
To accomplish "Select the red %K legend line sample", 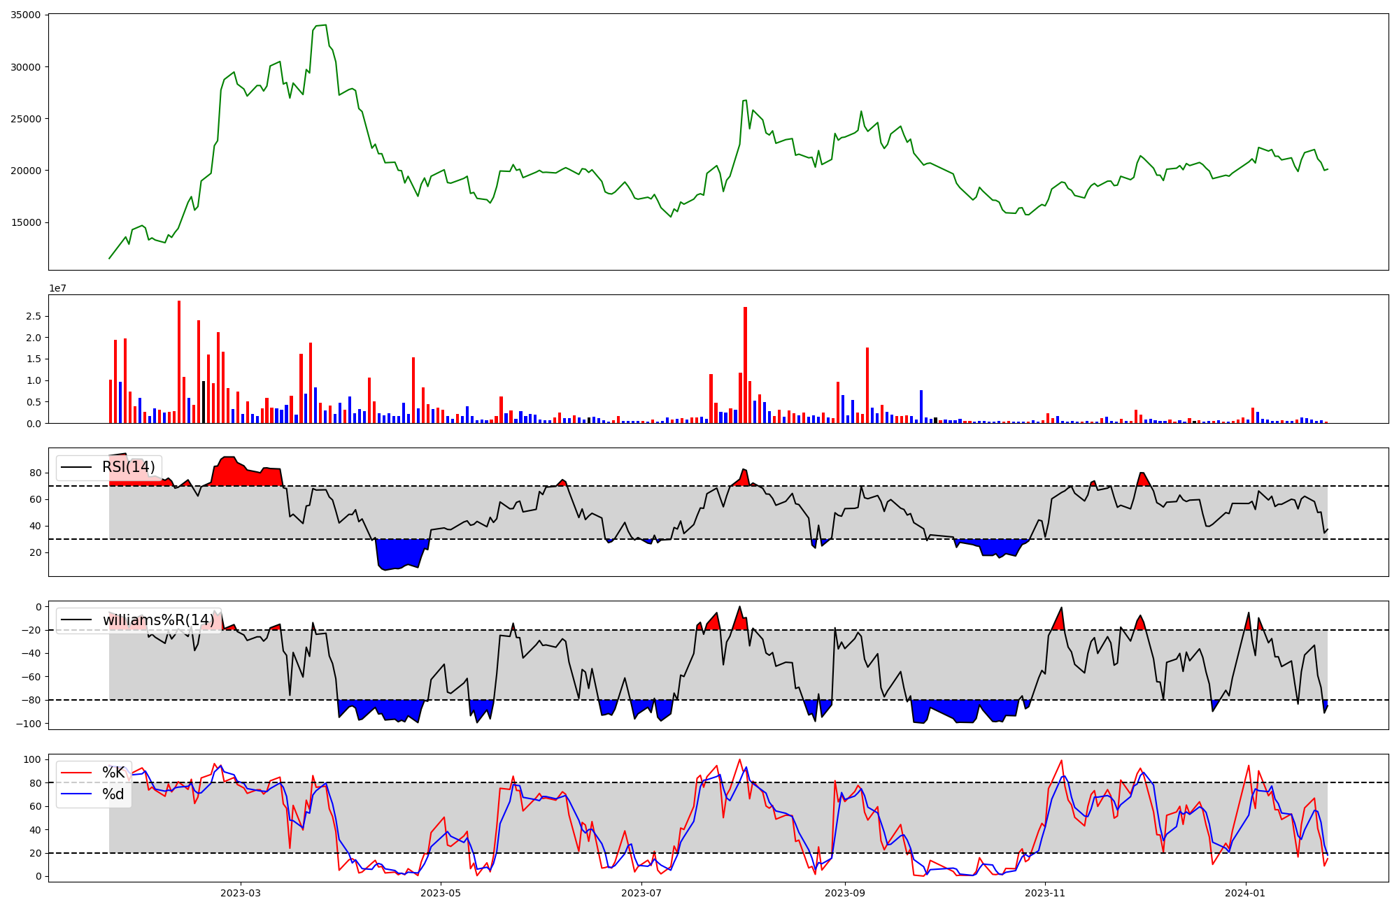I will (x=76, y=773).
